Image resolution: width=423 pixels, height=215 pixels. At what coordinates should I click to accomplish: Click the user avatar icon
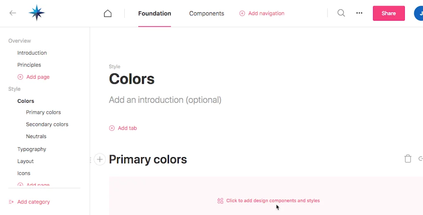pos(419,13)
